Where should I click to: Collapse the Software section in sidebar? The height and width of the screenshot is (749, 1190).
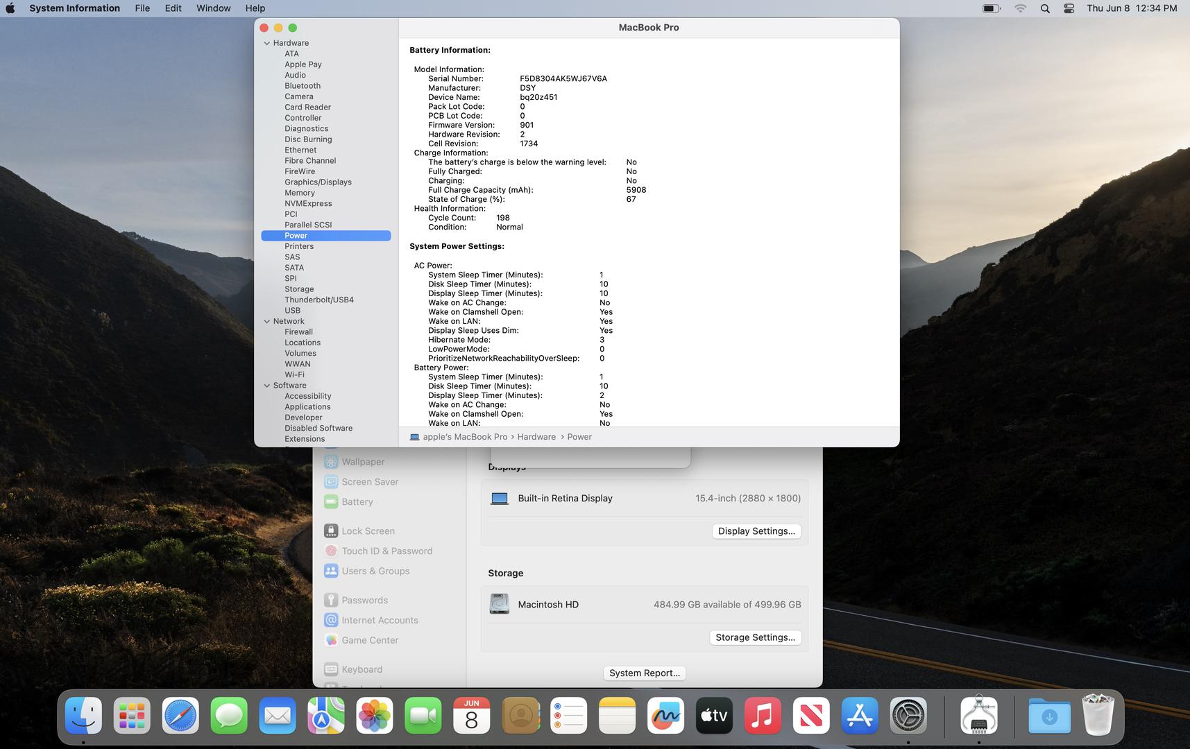266,386
